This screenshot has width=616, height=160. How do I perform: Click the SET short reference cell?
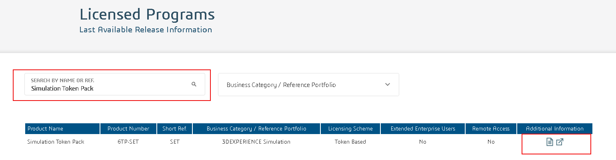point(175,142)
